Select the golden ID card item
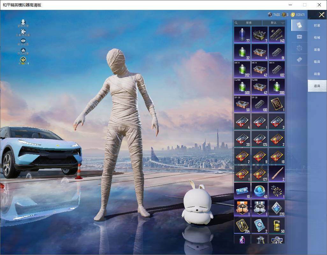The width and height of the screenshot is (327, 255). 277,104
